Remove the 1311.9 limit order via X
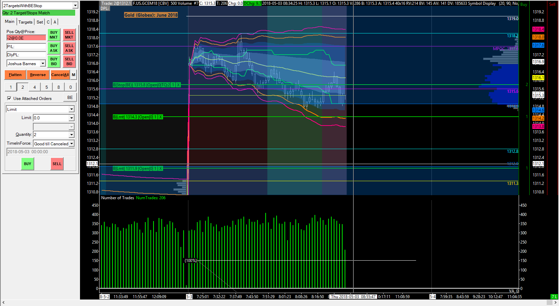The image size is (559, 306). [160, 169]
